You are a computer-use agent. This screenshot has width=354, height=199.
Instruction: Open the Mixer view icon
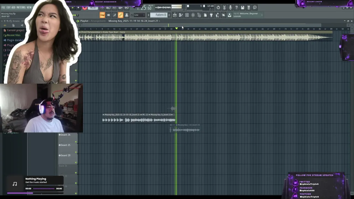tap(193, 15)
